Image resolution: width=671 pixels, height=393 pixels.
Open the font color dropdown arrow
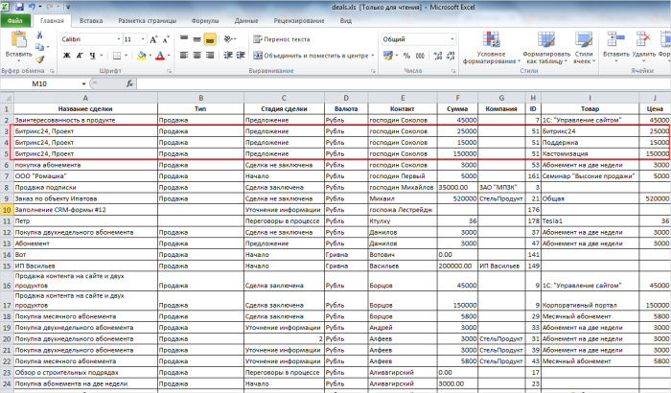click(169, 56)
